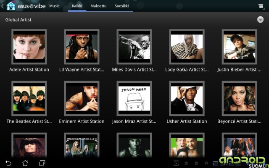The image size is (269, 168).
Task: Select the 'Miles Davis Artist St...' label
Action: point(134,70)
